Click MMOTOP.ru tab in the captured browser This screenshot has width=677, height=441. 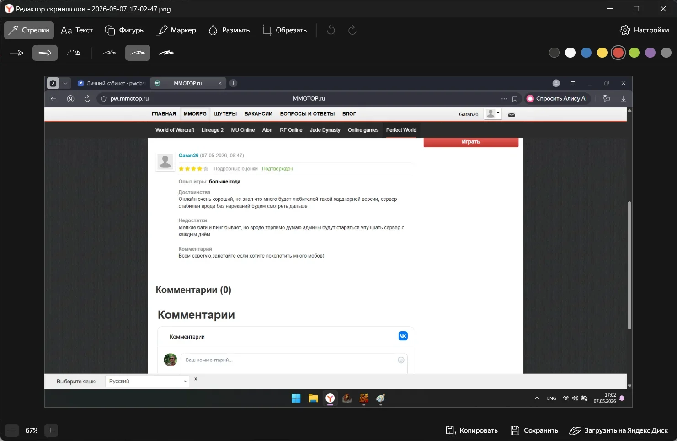coord(187,83)
